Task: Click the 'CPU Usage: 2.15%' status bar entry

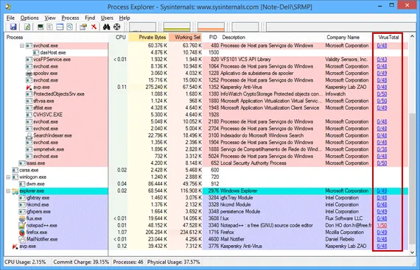Action: pyautogui.click(x=25, y=262)
